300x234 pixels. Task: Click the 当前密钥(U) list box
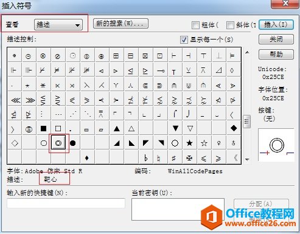(x=178, y=209)
